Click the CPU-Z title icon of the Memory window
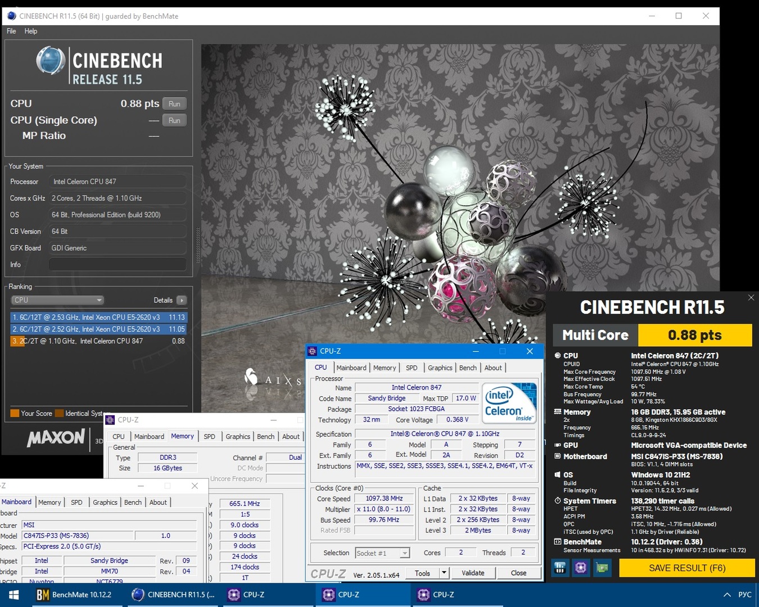This screenshot has width=759, height=607. 110,420
